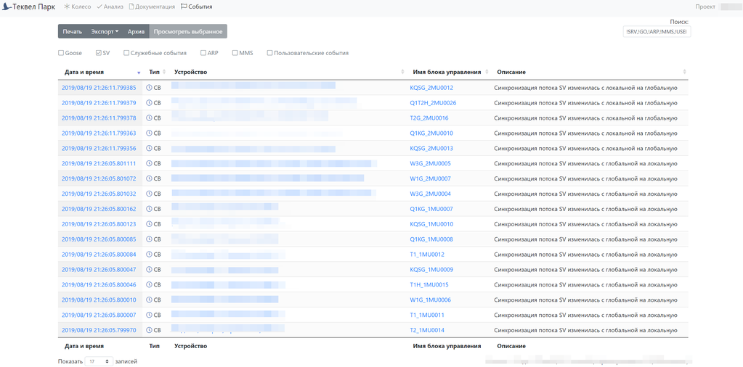Open the Документация page
Image resolution: width=743 pixels, height=367 pixels.
[x=152, y=7]
